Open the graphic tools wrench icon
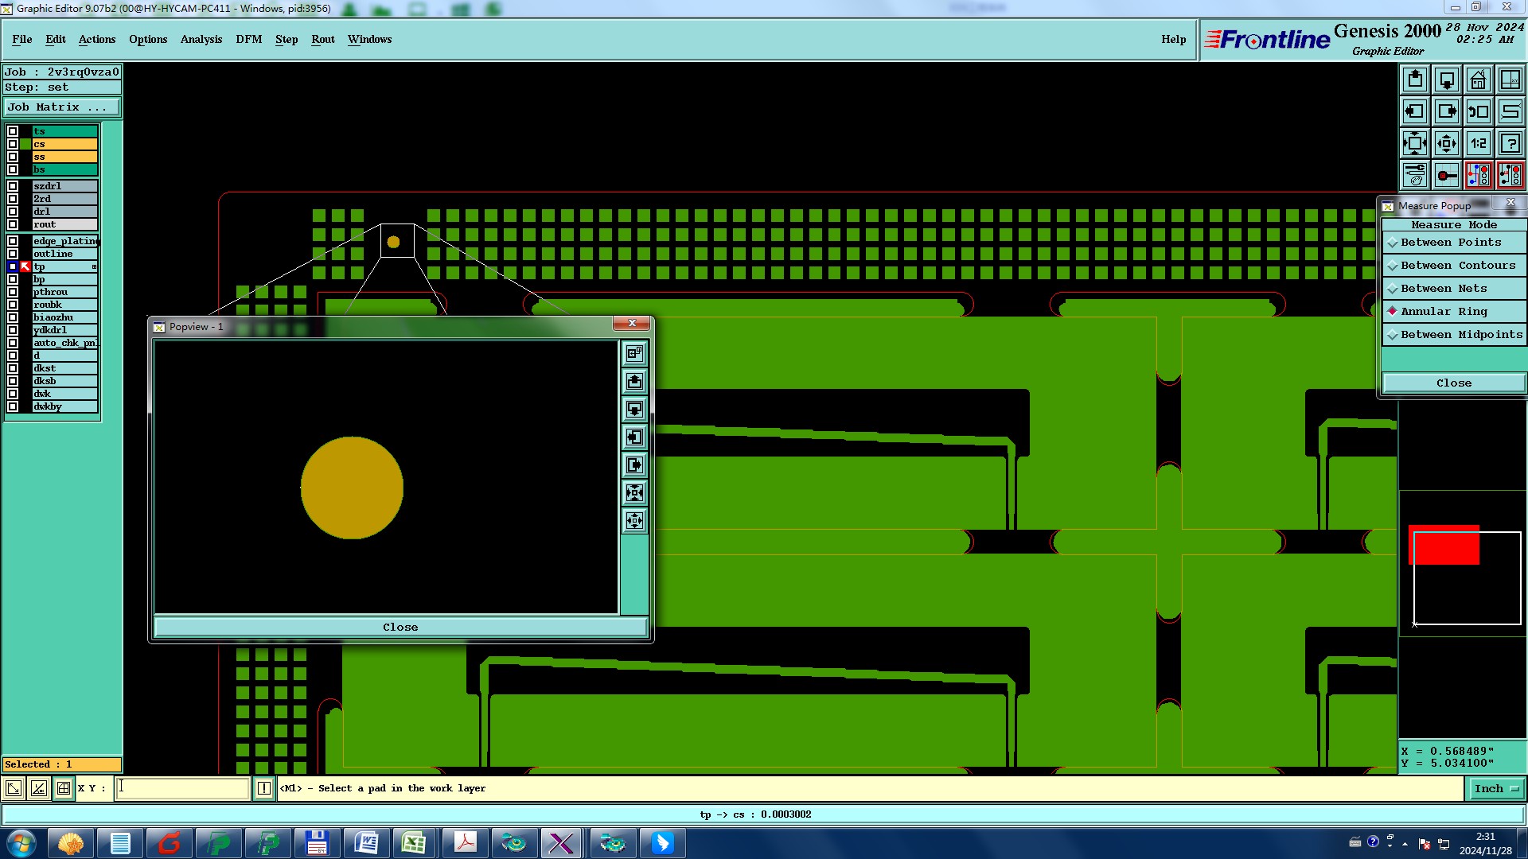 [x=1415, y=175]
